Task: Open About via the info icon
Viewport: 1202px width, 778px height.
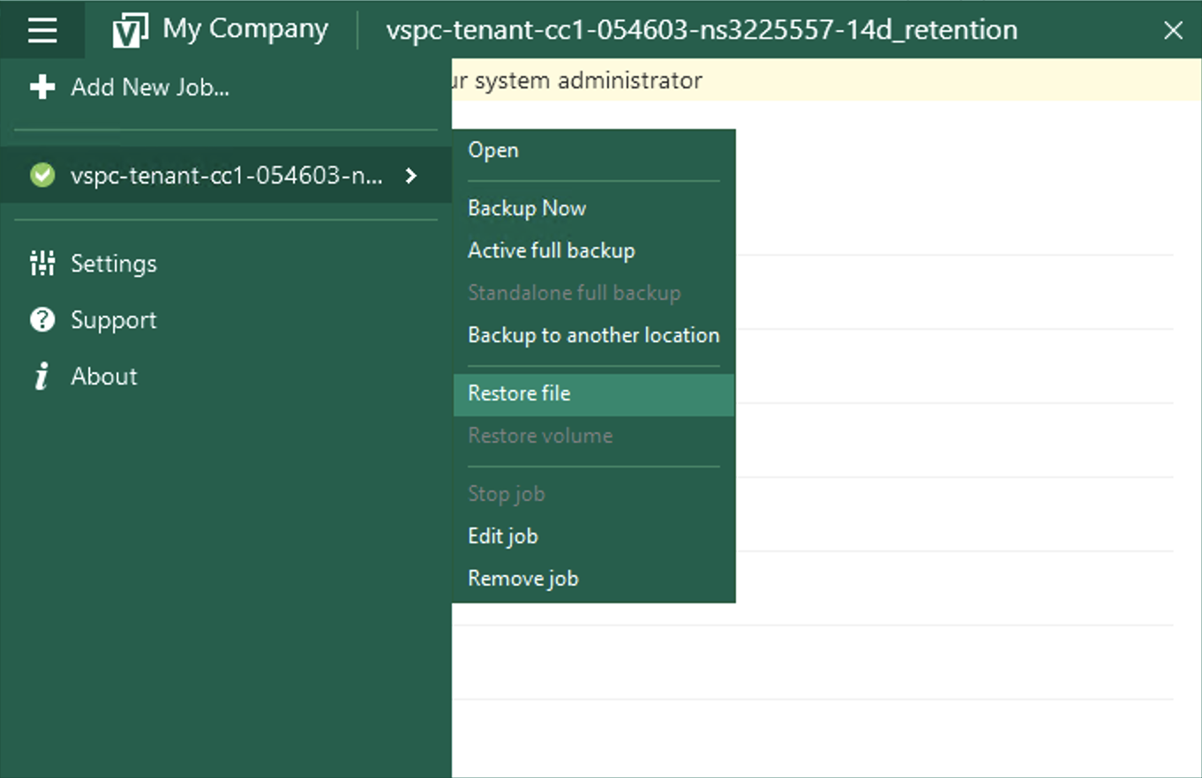Action: tap(41, 376)
